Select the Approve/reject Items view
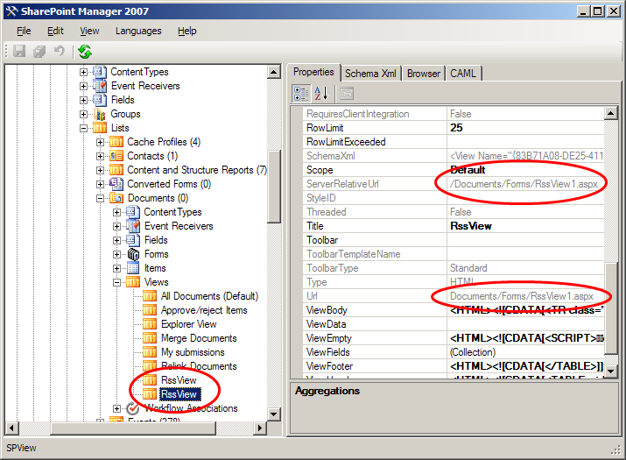The image size is (626, 460). coord(204,310)
